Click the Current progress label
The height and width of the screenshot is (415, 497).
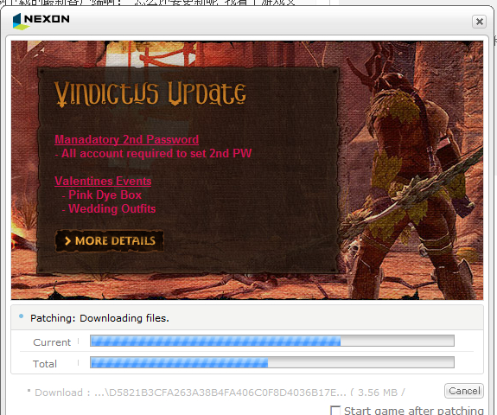pyautogui.click(x=52, y=342)
